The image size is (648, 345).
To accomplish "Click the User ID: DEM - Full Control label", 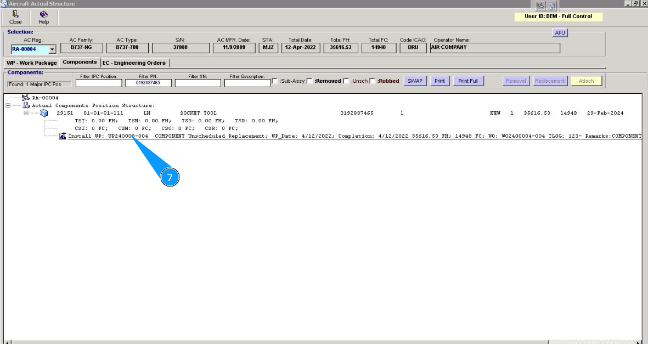I will tap(559, 16).
